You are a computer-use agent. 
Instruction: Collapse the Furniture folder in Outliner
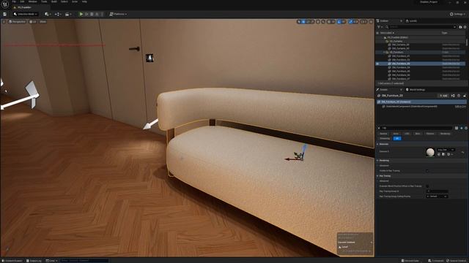[384, 52]
